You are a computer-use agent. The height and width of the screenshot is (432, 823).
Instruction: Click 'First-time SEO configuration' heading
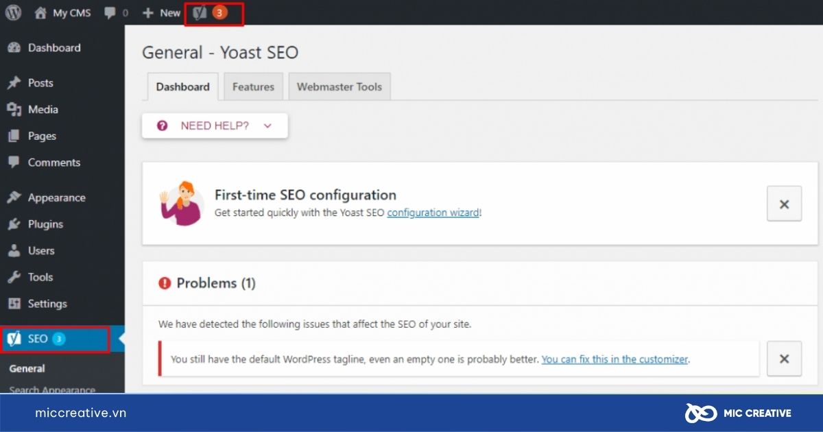pos(305,195)
